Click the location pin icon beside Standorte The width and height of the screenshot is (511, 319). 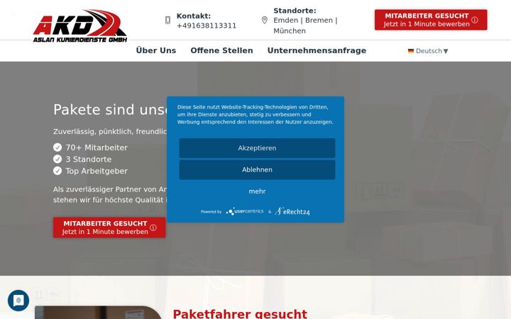click(x=265, y=20)
